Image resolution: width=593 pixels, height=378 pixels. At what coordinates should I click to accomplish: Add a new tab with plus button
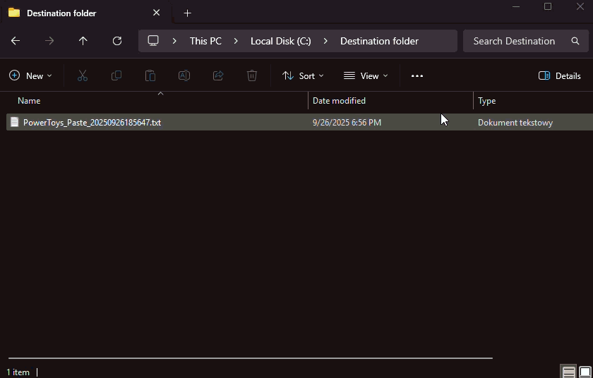[x=187, y=13]
